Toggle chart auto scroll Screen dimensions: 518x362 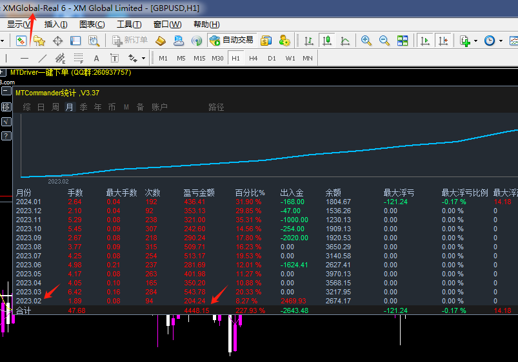pyautogui.click(x=425, y=41)
